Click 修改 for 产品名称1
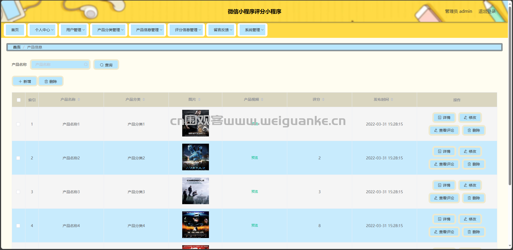513x250 pixels. (x=470, y=118)
